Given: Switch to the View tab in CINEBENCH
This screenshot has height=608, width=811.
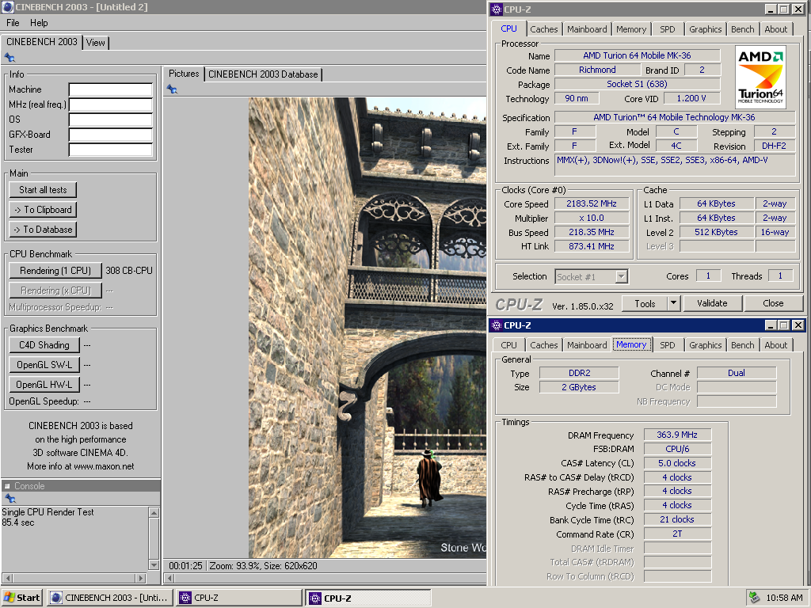Looking at the screenshot, I should tap(96, 43).
